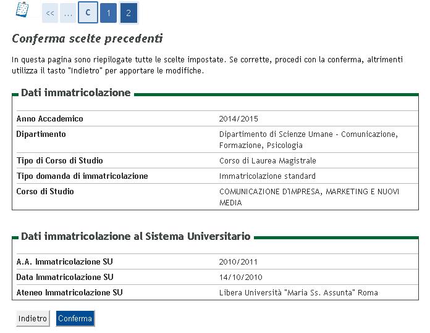This screenshot has height=333, width=430.
Task: Click the Dipartimento label
Action: point(41,134)
